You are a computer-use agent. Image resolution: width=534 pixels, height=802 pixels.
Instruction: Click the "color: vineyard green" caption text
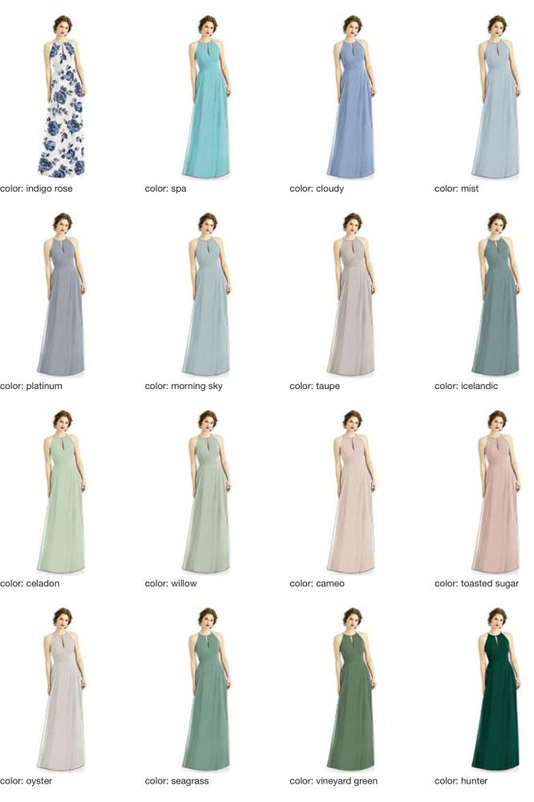click(x=334, y=780)
